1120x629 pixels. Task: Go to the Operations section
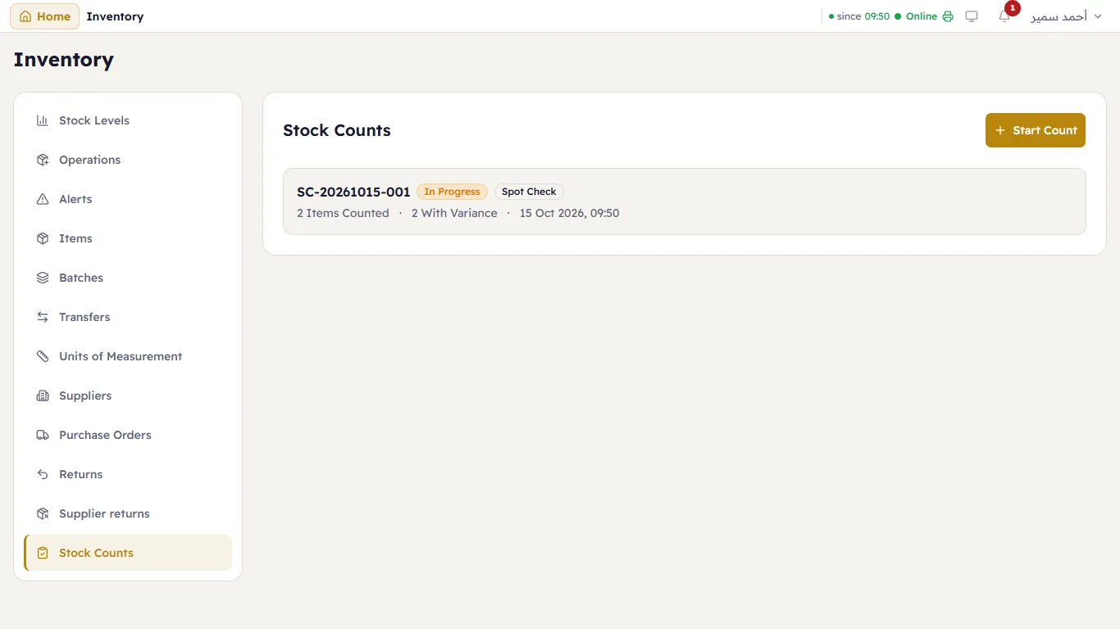point(128,160)
